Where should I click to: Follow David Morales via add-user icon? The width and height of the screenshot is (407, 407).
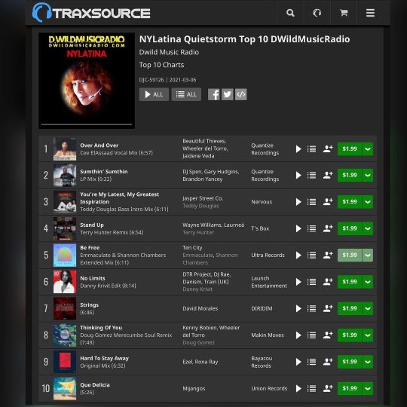coord(328,308)
